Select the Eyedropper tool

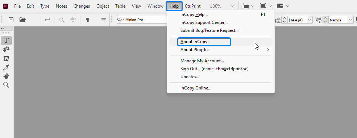[x=6, y=67]
